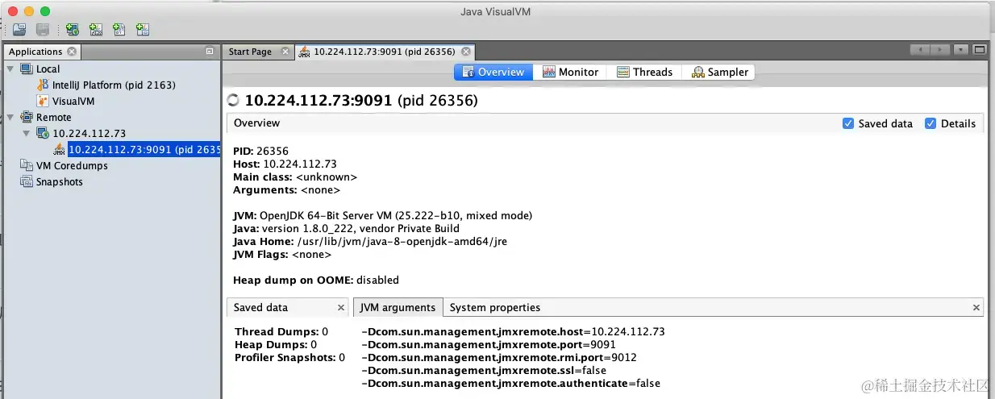Click the Add Remote Host toolbar icon

tap(73, 30)
